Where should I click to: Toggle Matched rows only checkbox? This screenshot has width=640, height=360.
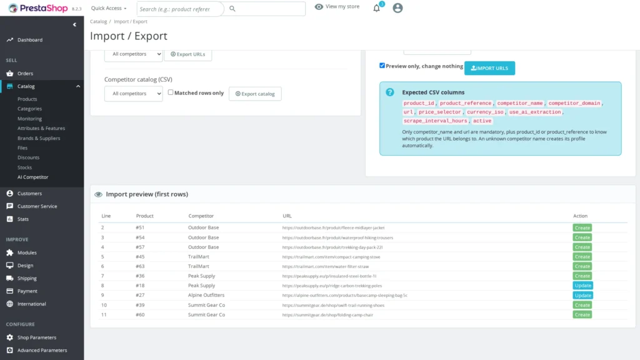(171, 92)
